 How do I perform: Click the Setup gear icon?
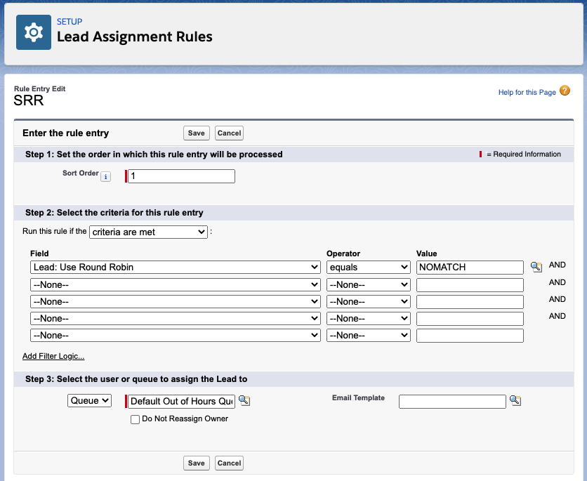[x=34, y=32]
